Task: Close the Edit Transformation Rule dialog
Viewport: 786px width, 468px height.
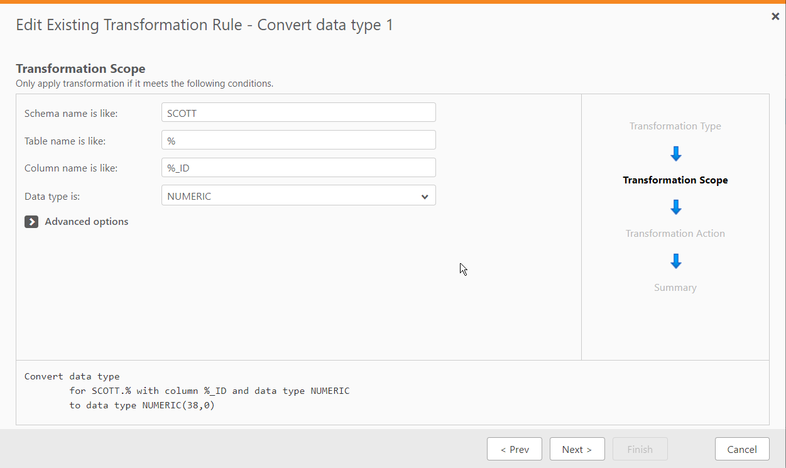Action: pyautogui.click(x=775, y=16)
